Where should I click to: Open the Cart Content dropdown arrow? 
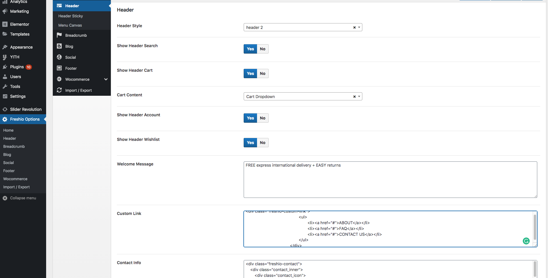[359, 97]
